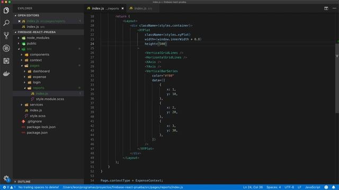The image size is (339, 190).
Task: Expand the expense folder
Action: coord(48,77)
